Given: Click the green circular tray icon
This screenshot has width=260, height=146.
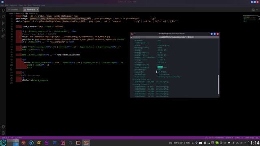Looking at the screenshot, I should click(x=217, y=143).
